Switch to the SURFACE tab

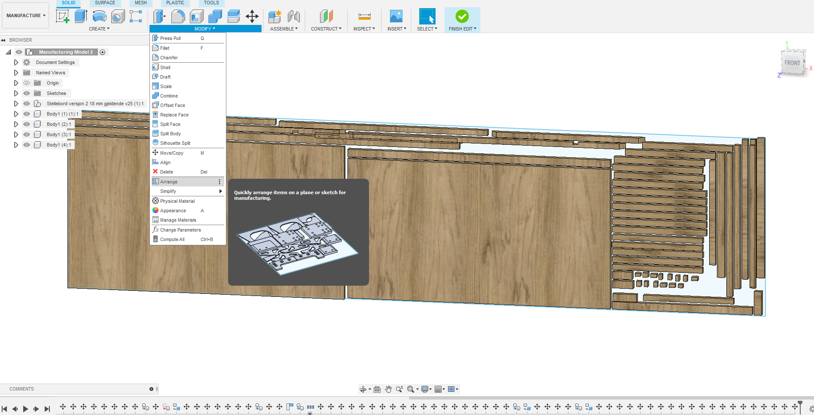[105, 3]
